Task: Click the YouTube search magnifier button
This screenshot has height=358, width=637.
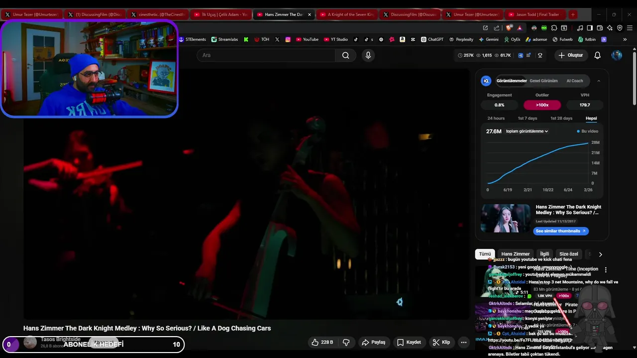Action: 345,55
